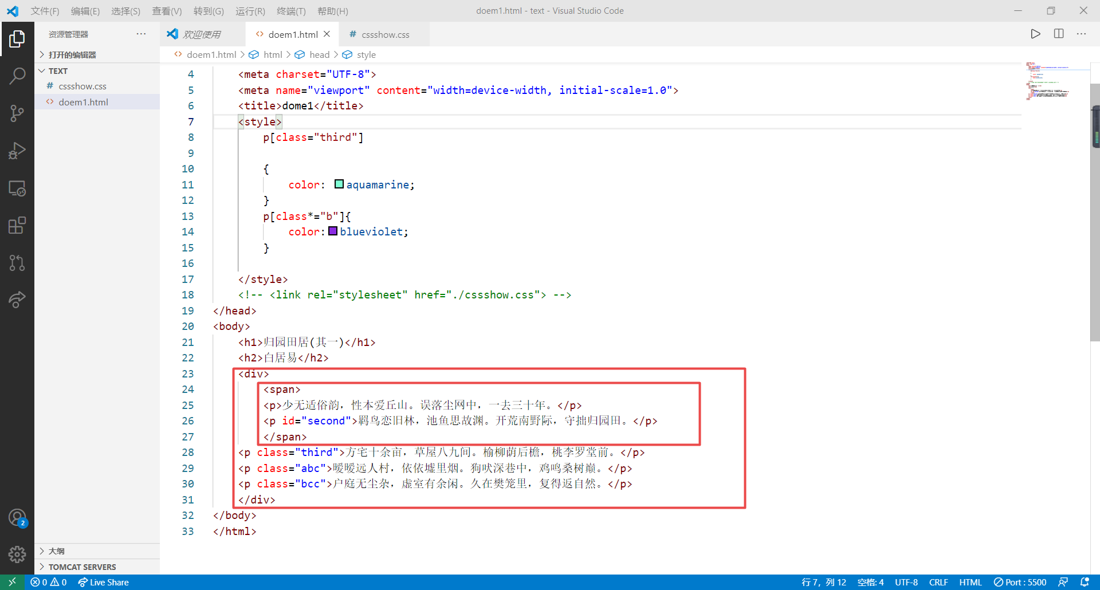Open errors and warnings problems indicator

click(49, 582)
